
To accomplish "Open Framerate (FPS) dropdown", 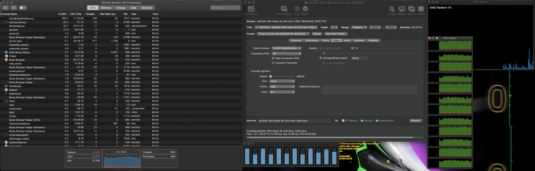I will tap(286, 54).
